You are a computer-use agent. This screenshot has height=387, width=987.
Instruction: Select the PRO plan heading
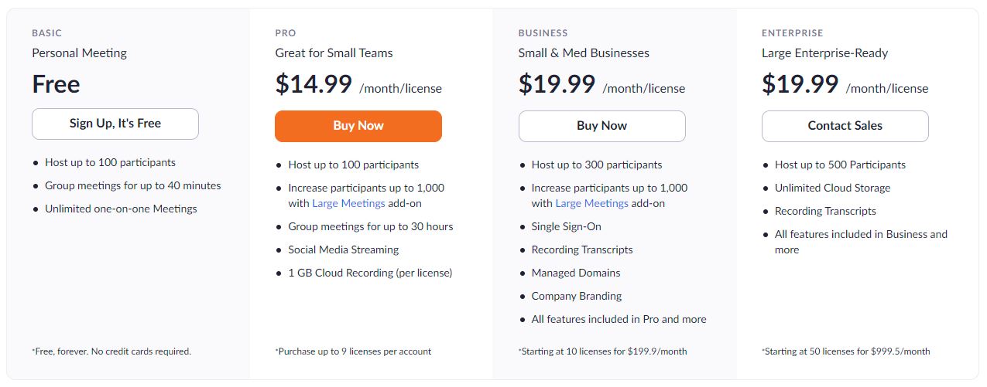pos(286,33)
